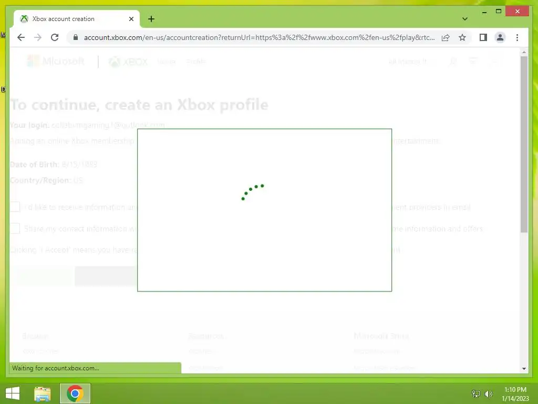
Task: Click the address bar URL
Action: pos(259,37)
